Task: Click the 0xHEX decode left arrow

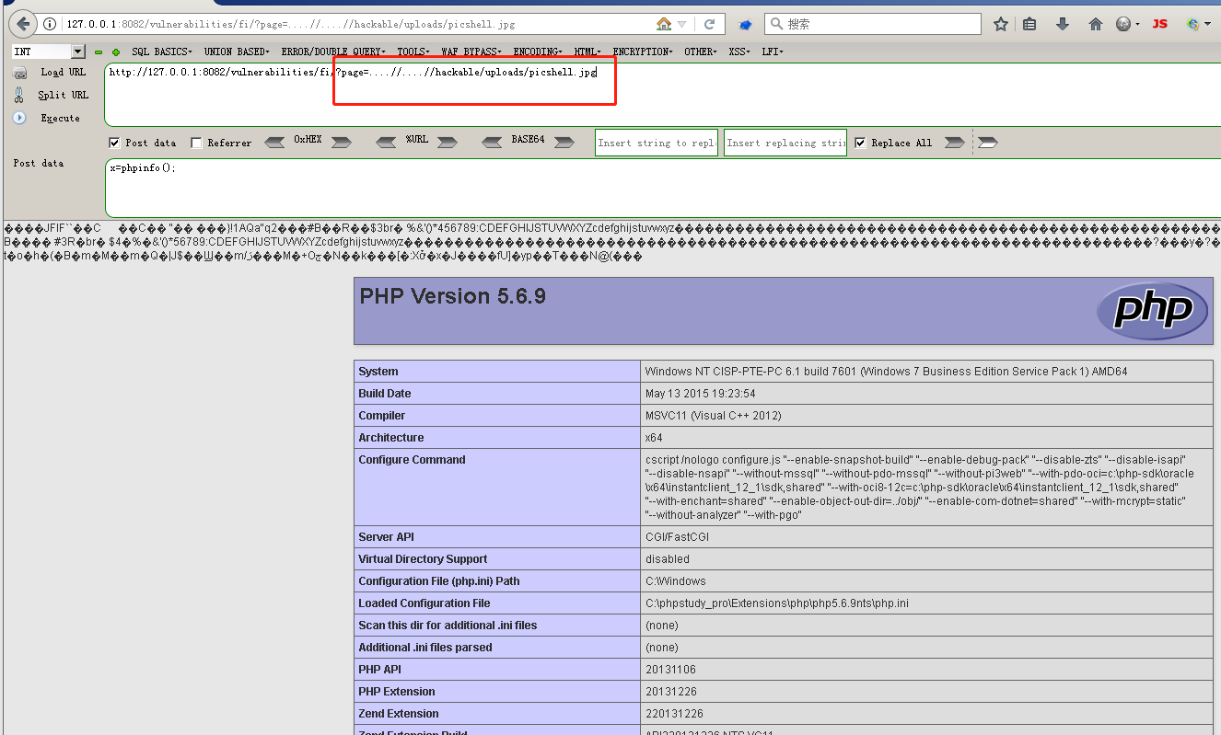Action: (x=274, y=143)
